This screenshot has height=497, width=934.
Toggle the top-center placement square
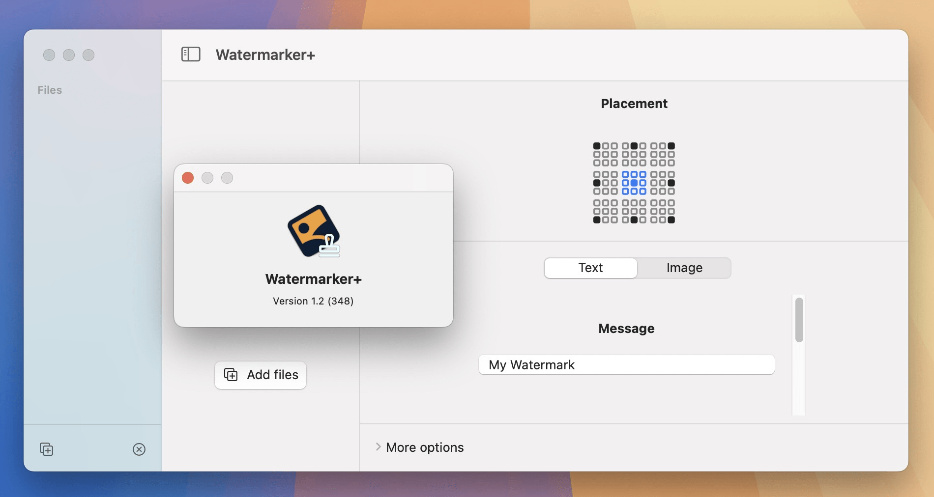coord(634,145)
